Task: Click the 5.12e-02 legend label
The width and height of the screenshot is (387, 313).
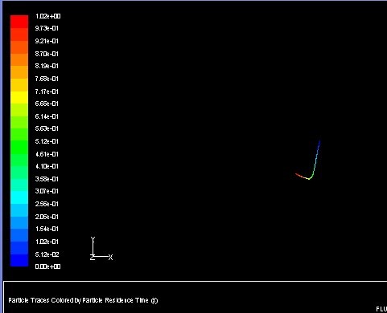Action: tap(47, 254)
